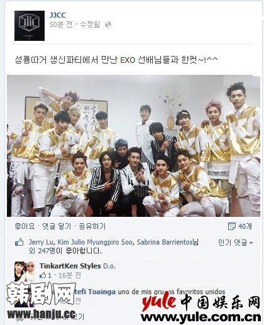Click the TinkartKen Styles name link
The width and height of the screenshot is (264, 325).
(70, 266)
